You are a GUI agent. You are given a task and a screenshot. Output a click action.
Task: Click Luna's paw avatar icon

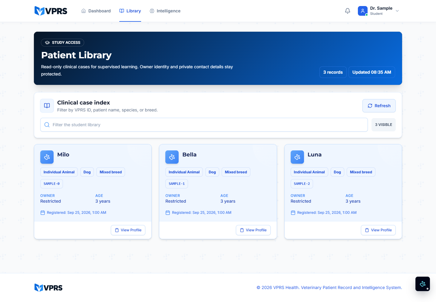tap(297, 157)
